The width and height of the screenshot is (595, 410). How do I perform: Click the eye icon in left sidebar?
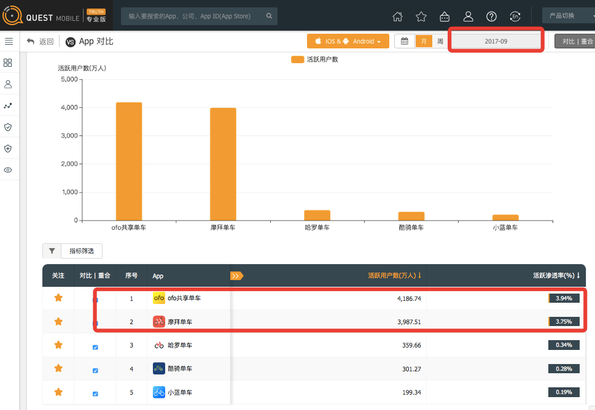(x=8, y=170)
